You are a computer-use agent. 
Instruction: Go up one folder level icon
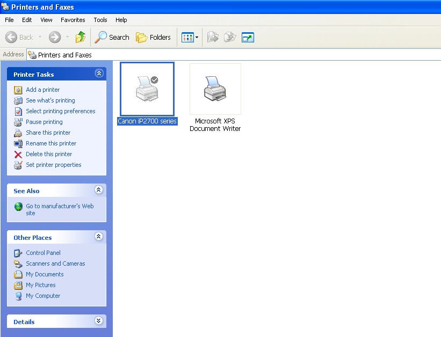click(81, 37)
